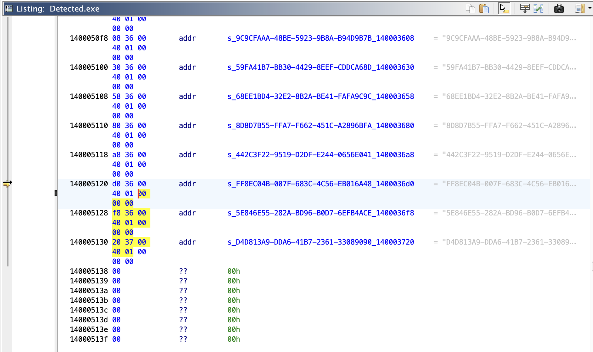Click the Listing window icon in titlebar
Viewport: 593px width, 352px height.
coord(9,8)
